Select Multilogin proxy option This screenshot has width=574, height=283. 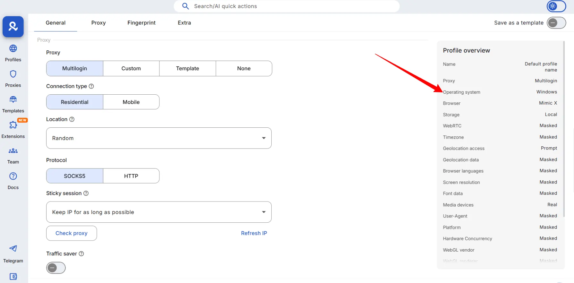pos(75,68)
